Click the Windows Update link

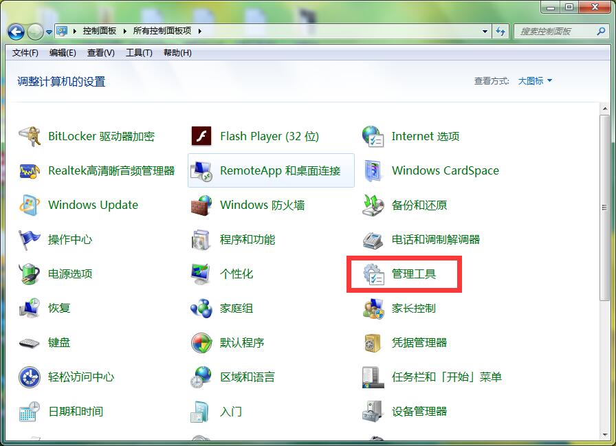(x=93, y=205)
